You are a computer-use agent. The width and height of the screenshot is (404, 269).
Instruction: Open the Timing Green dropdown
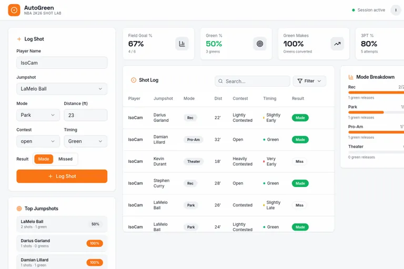pos(86,141)
